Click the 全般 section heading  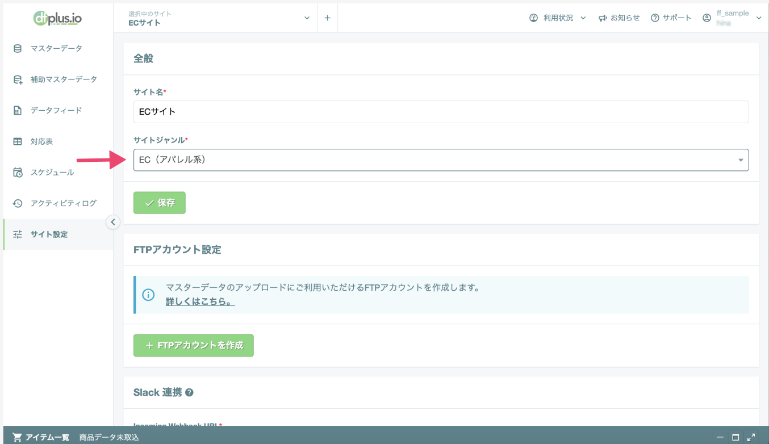[x=143, y=58]
